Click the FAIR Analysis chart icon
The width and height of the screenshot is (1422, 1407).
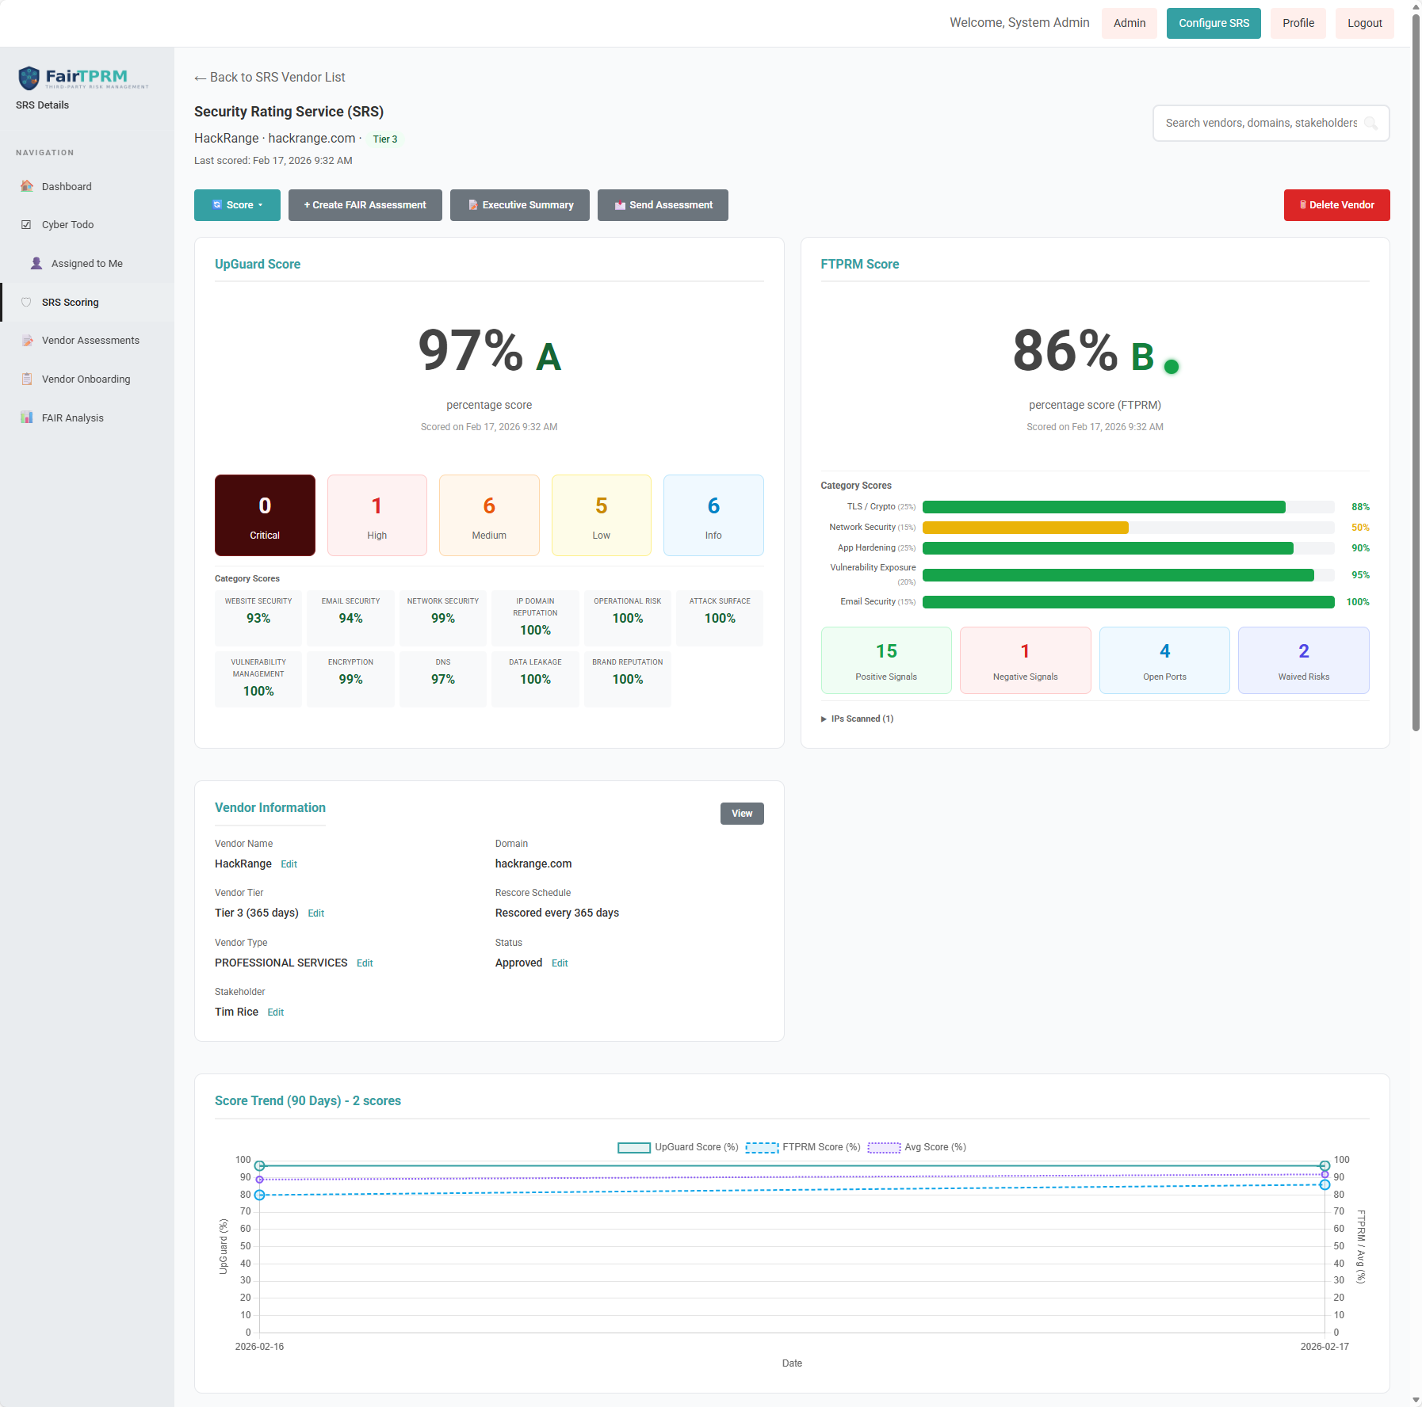(x=27, y=418)
